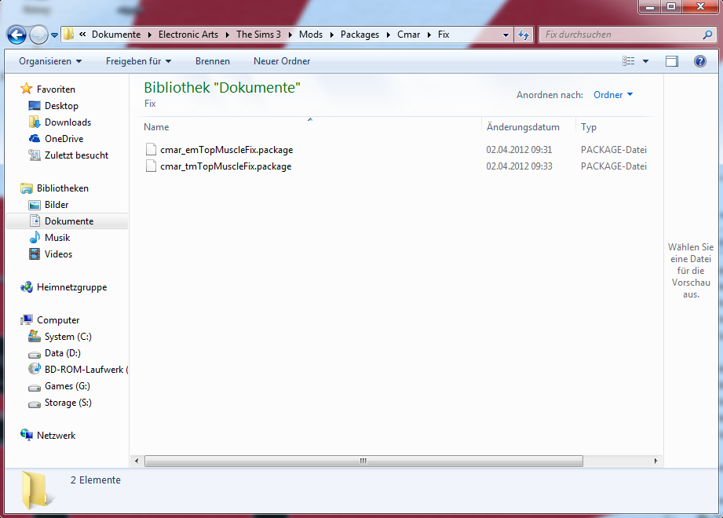
Task: Click date 02.04.2012 09:33 cell
Action: click(519, 166)
